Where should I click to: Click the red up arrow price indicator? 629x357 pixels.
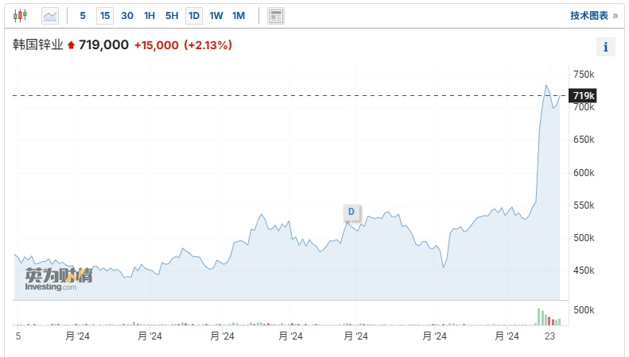point(71,45)
